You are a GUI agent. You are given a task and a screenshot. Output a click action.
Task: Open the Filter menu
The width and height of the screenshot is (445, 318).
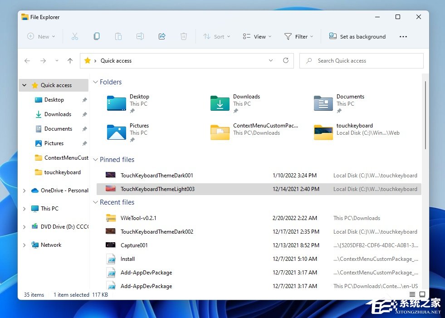[298, 36]
